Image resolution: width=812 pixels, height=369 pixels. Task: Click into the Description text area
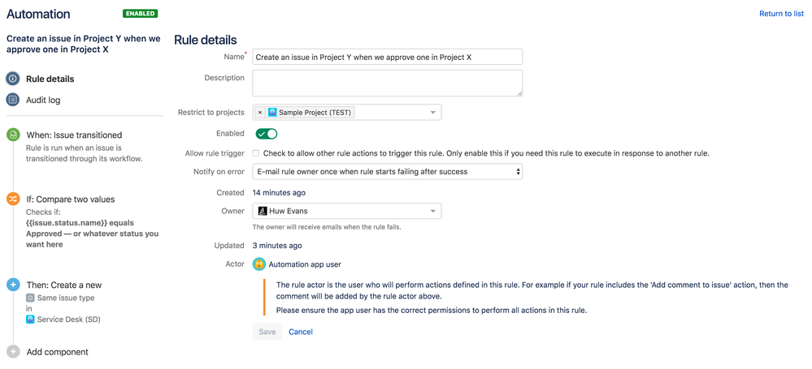coord(387,83)
